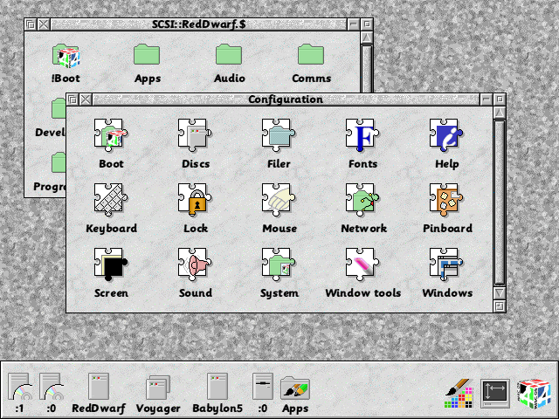Click CD-ROM drive :1 on icon bar
Viewport: 559px width, 419px height.
20,387
